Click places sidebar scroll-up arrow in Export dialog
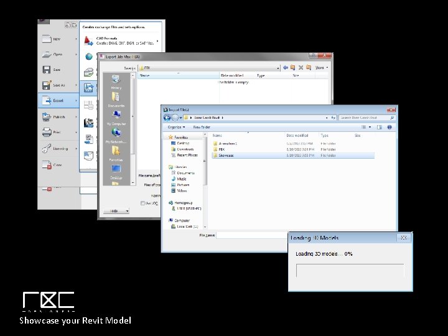 133,75
